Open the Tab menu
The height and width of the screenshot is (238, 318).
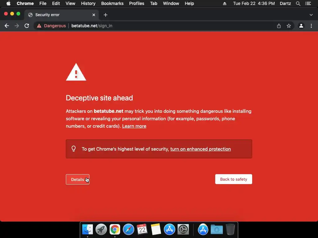[x=154, y=3]
